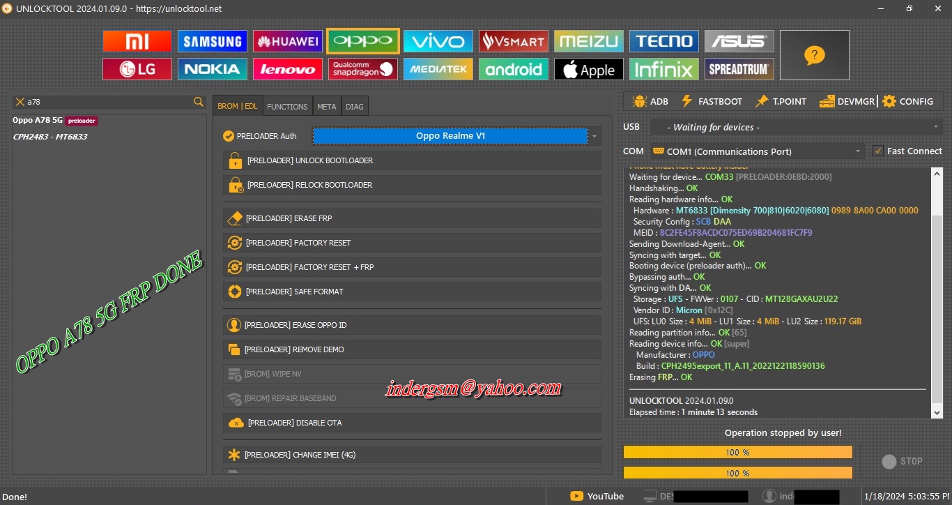Toggle the PRELOADER Auth checkmark
952x505 pixels.
pyautogui.click(x=228, y=136)
